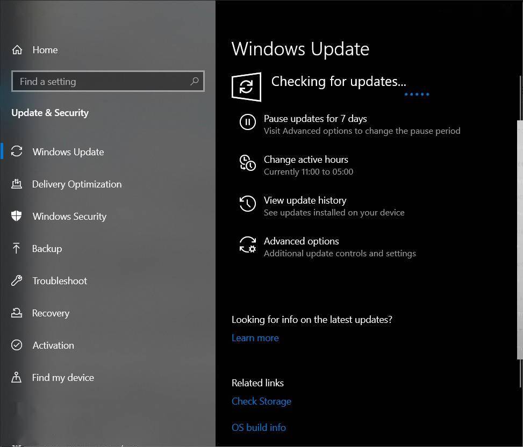Screen dimensions: 523x447
Task: Open the OS build info link
Action: (x=259, y=427)
